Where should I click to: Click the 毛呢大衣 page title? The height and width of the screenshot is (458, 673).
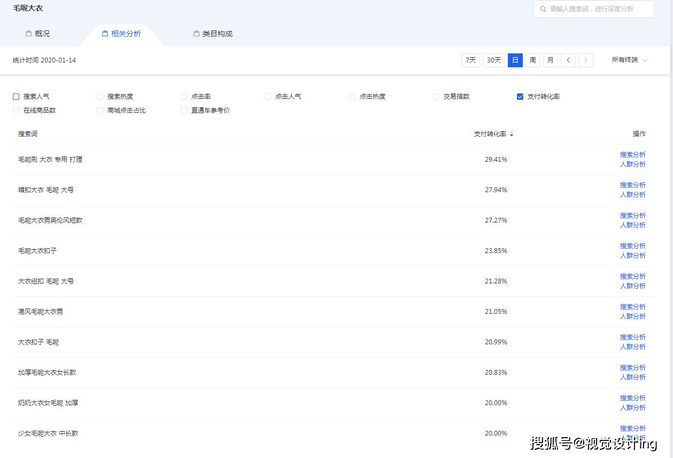[x=28, y=8]
